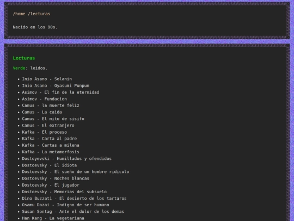
Task: Select 'Kafka - El proceso' entry
Action: click(45, 132)
